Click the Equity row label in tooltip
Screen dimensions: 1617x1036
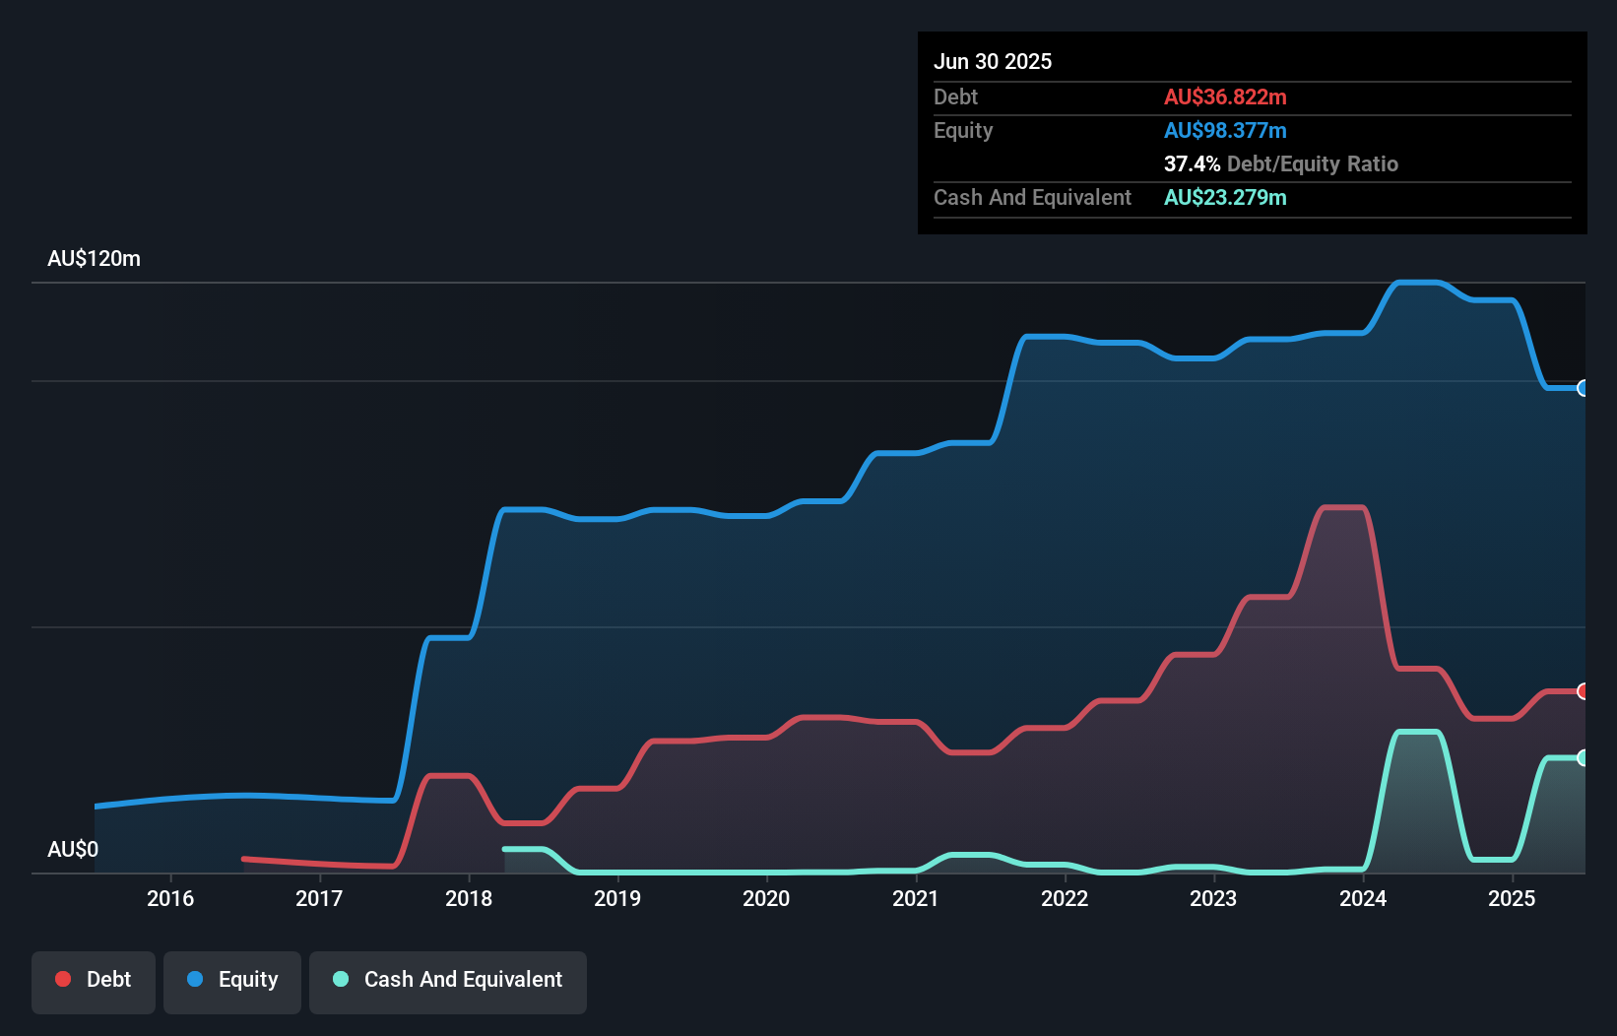click(x=963, y=130)
